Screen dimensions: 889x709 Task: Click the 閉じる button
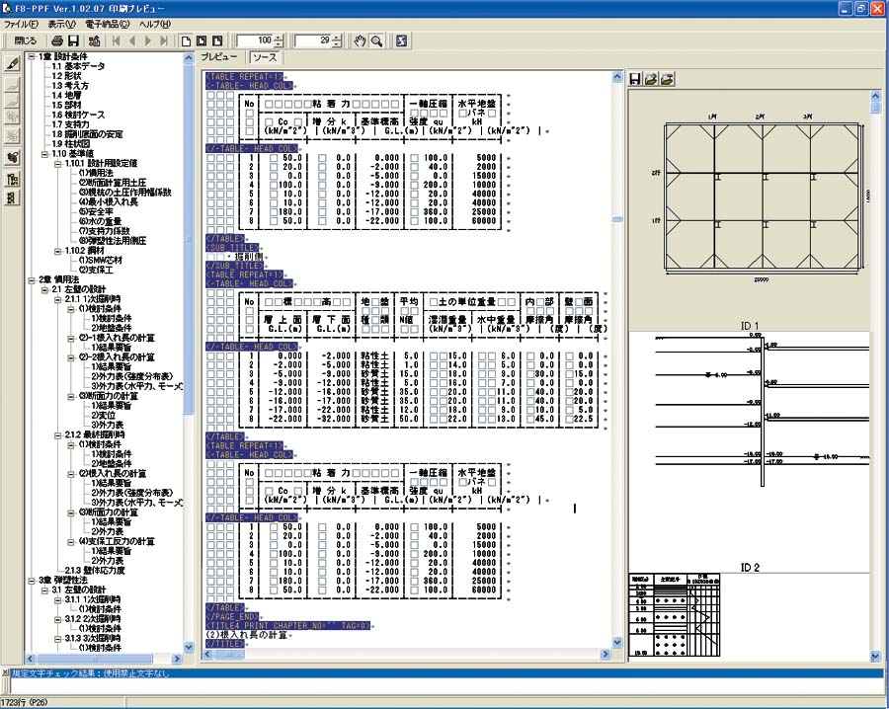[25, 40]
